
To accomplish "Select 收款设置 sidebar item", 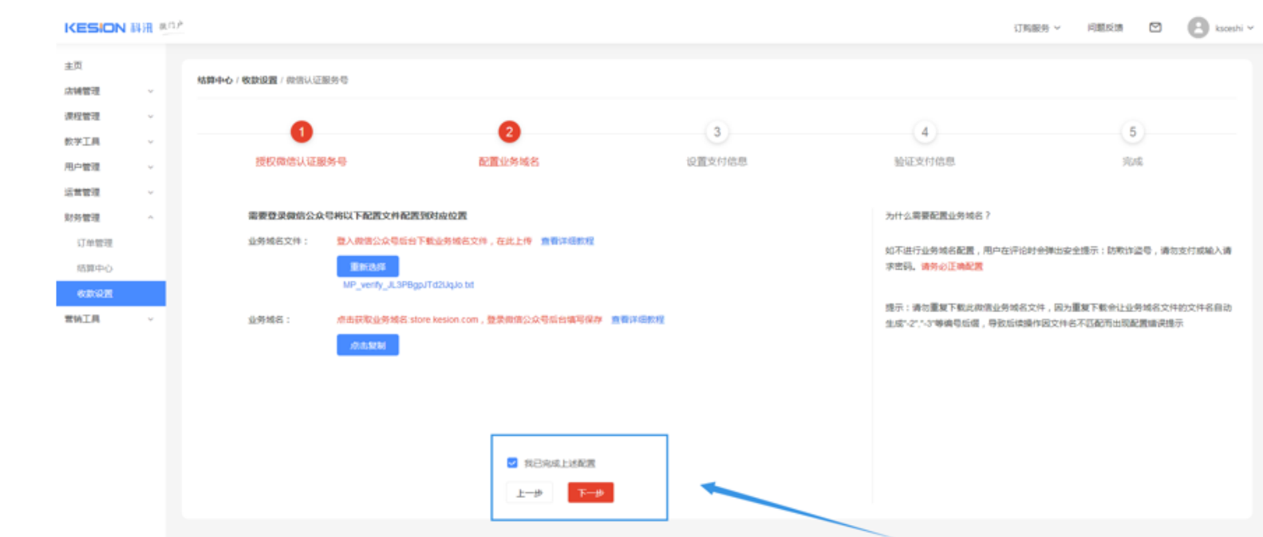I will pyautogui.click(x=111, y=294).
